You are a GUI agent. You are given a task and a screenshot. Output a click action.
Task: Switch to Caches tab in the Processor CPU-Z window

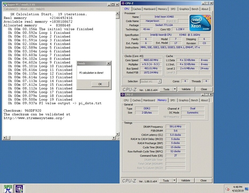pos(137,9)
